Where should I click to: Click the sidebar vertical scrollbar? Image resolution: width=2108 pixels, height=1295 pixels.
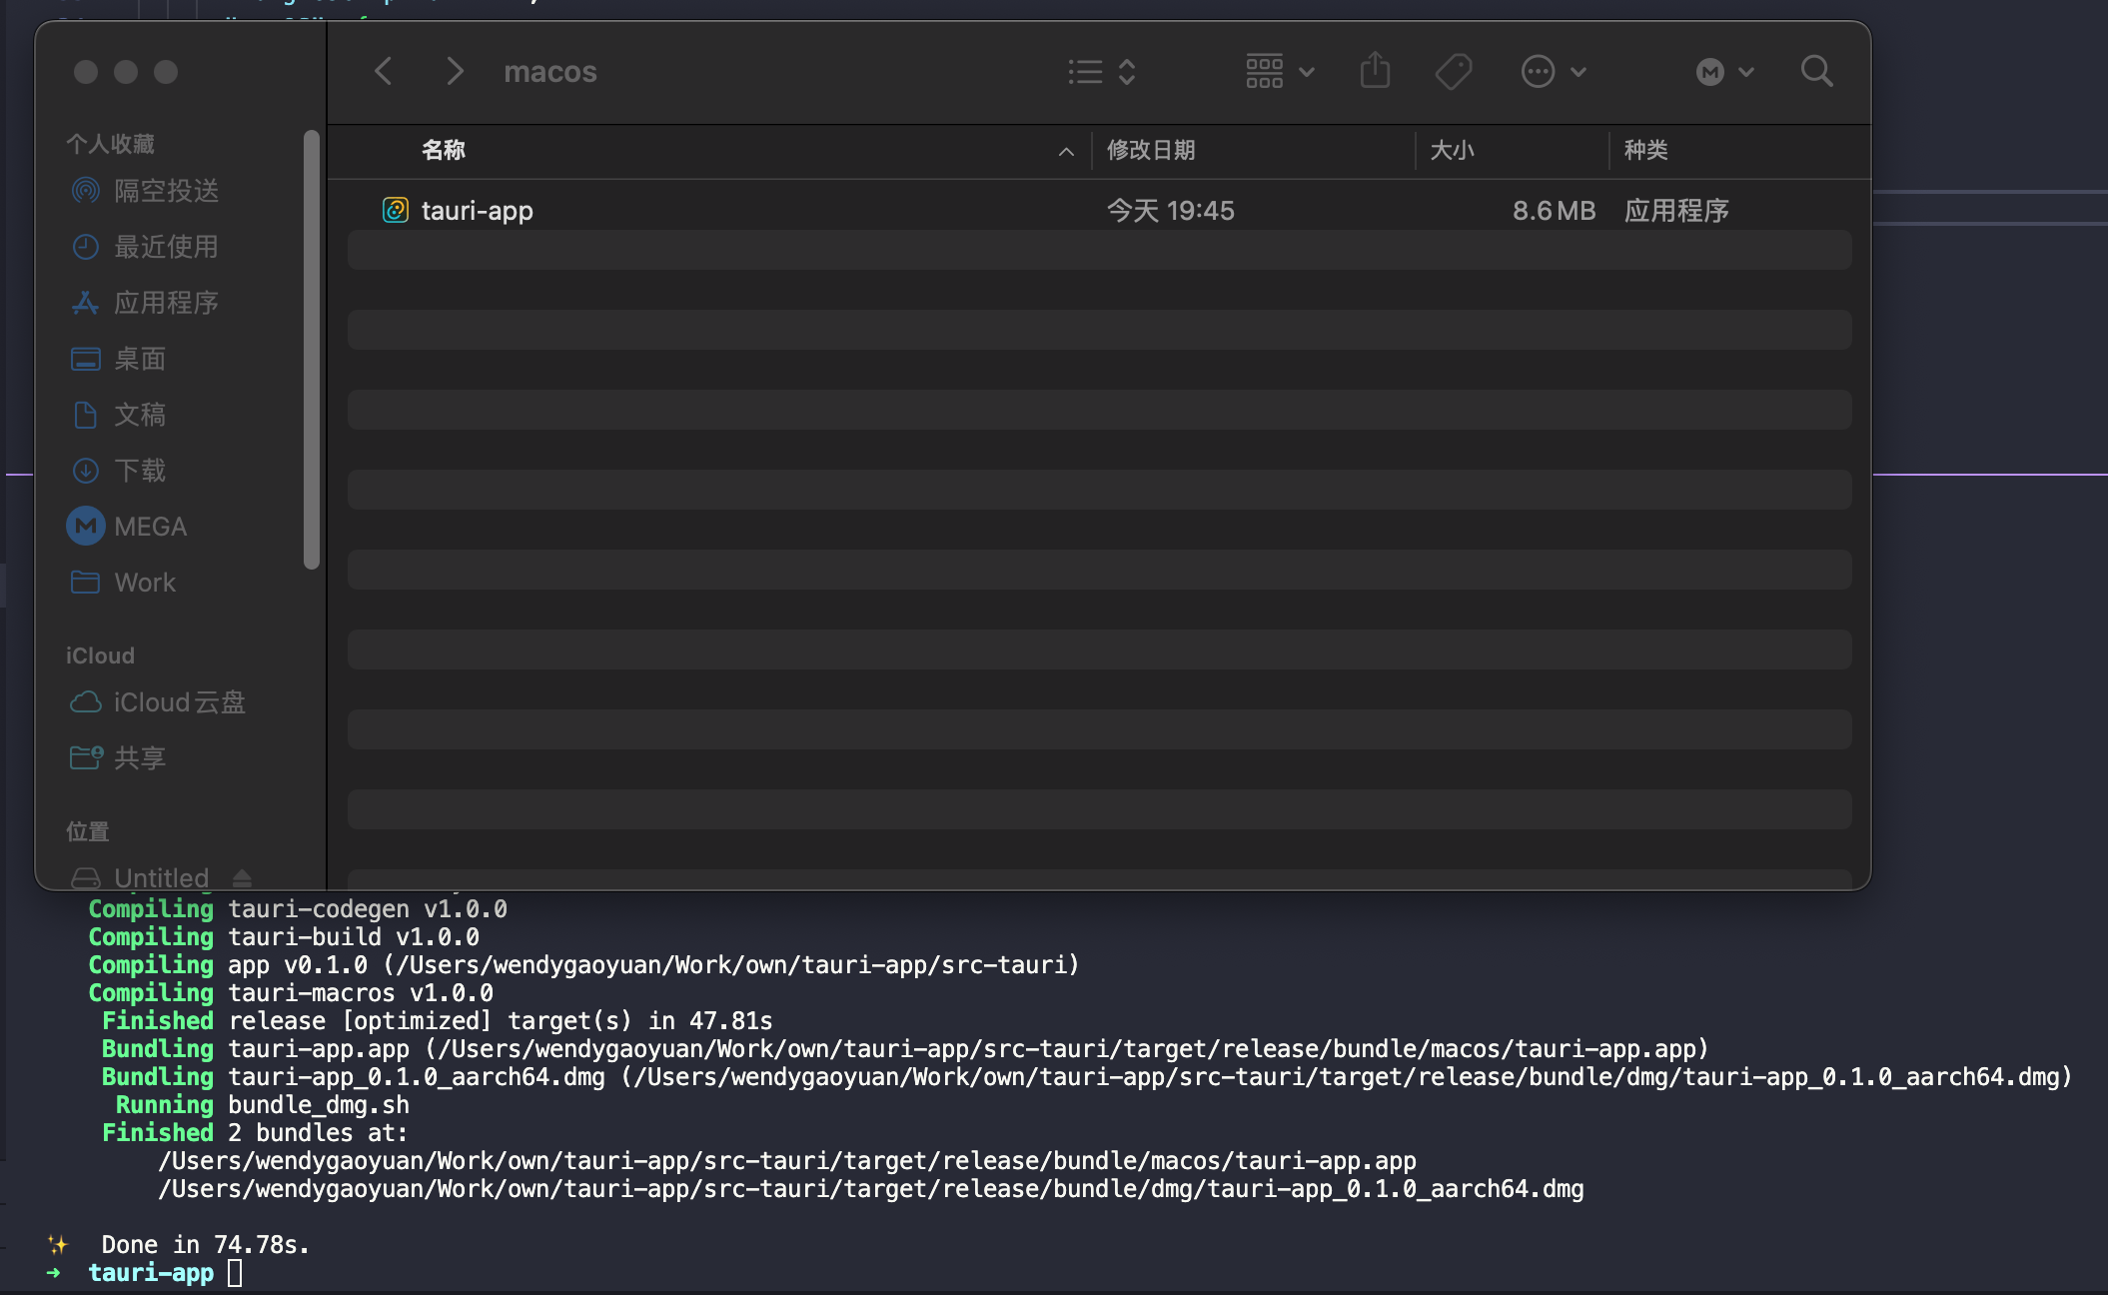click(312, 350)
